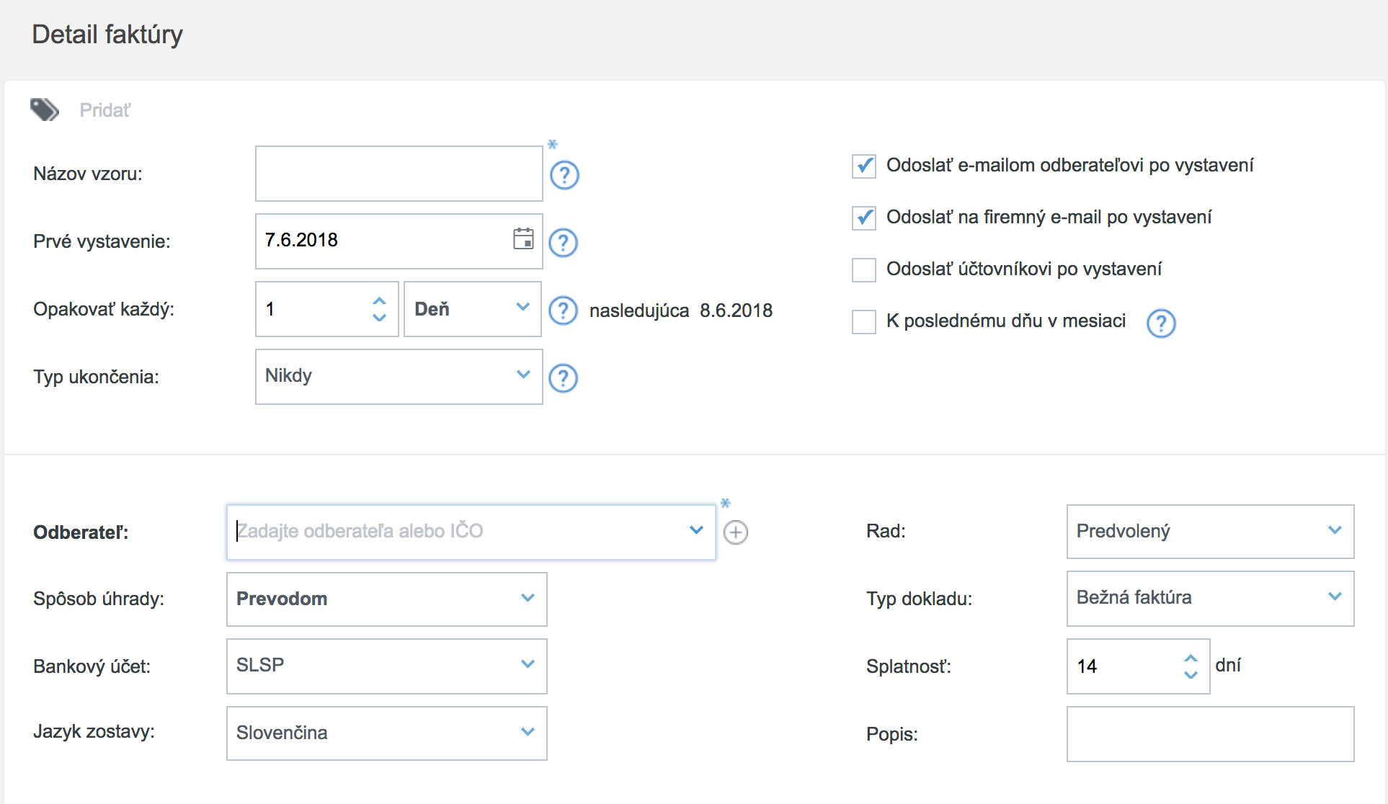This screenshot has height=804, width=1388.
Task: Open the Deň period dropdown
Action: point(472,309)
